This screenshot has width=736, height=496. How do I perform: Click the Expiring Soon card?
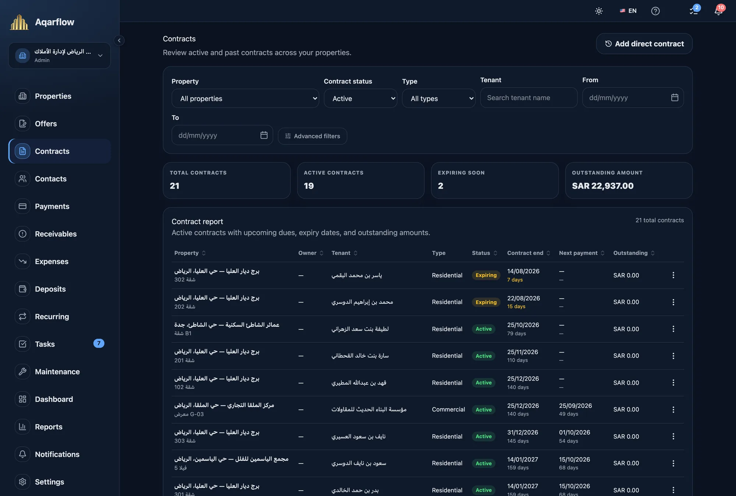pyautogui.click(x=495, y=181)
